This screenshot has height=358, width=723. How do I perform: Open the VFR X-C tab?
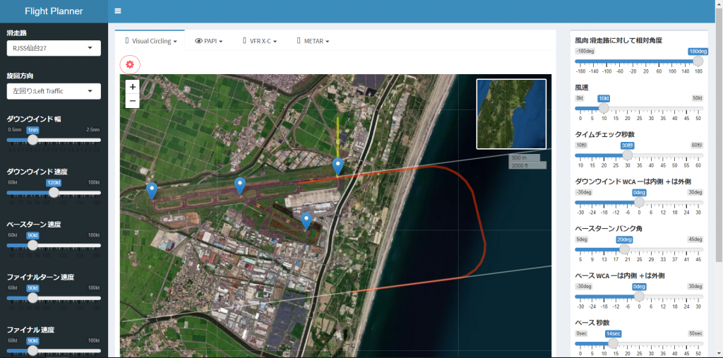[x=260, y=41]
